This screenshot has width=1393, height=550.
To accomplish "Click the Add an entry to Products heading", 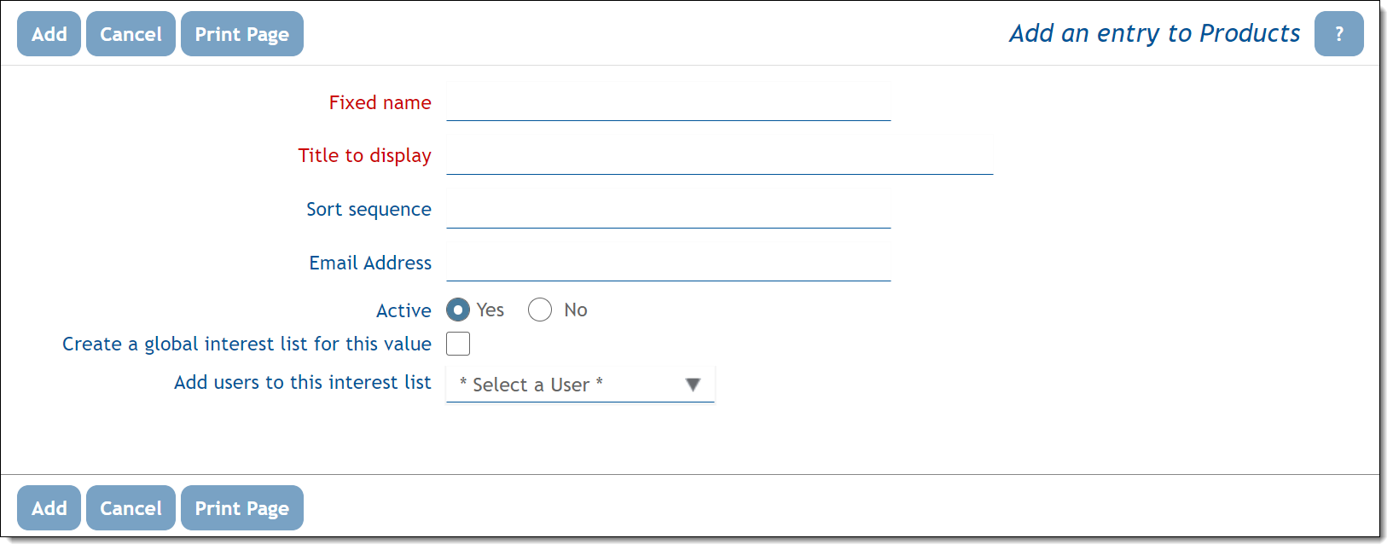I will 1154,33.
